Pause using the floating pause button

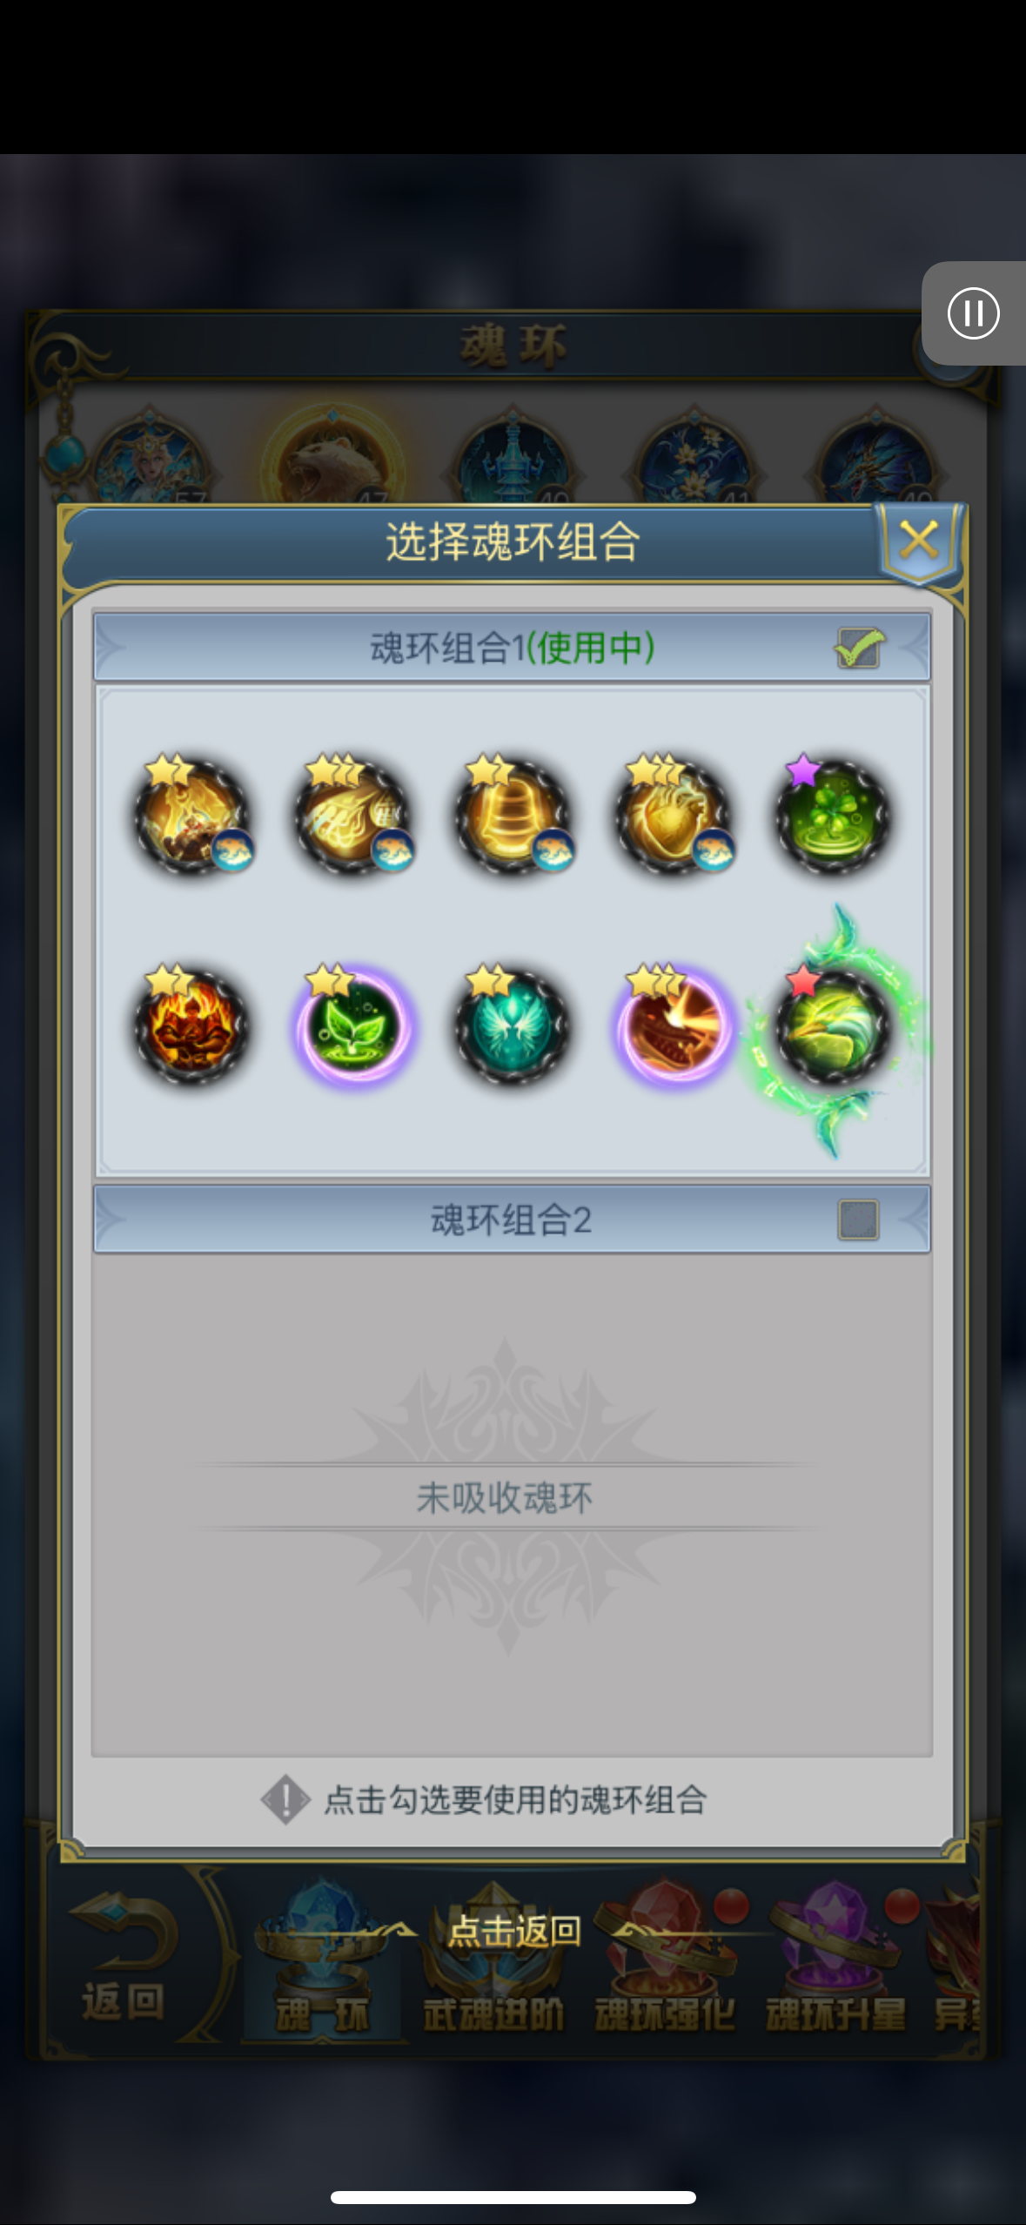[973, 313]
